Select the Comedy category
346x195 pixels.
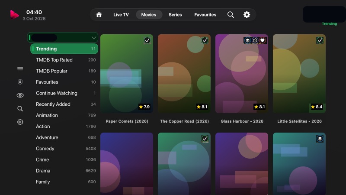[64, 149]
